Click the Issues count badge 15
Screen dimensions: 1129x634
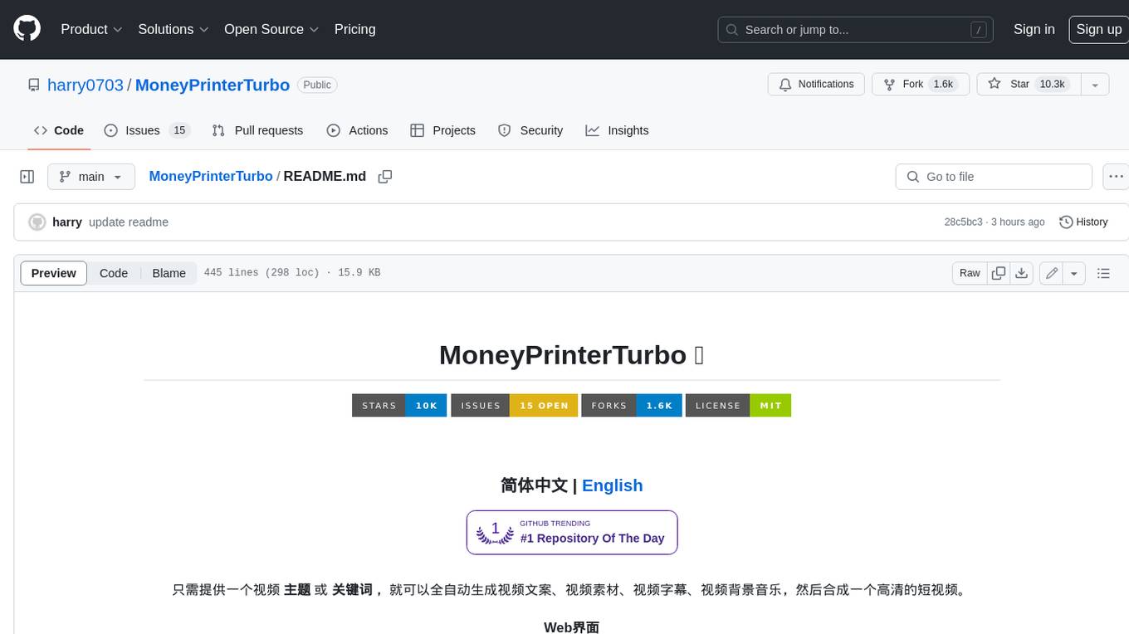pyautogui.click(x=179, y=130)
